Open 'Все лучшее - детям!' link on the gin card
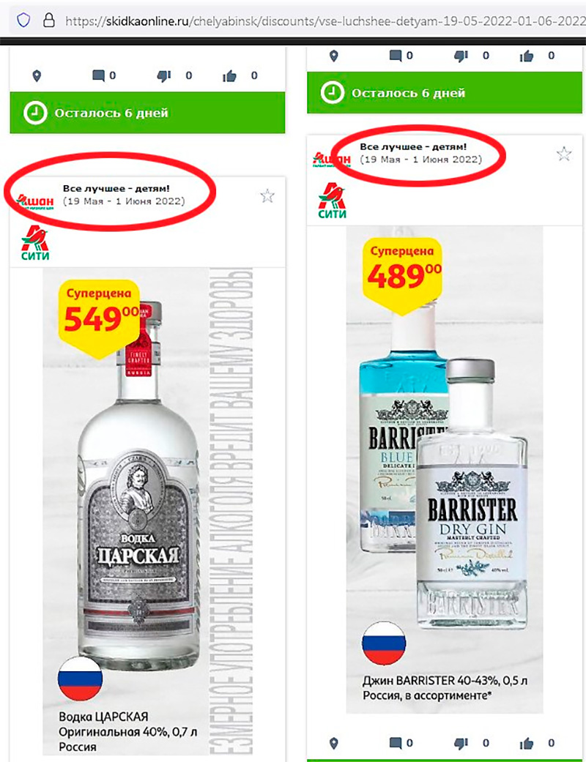The height and width of the screenshot is (762, 586). coord(413,146)
